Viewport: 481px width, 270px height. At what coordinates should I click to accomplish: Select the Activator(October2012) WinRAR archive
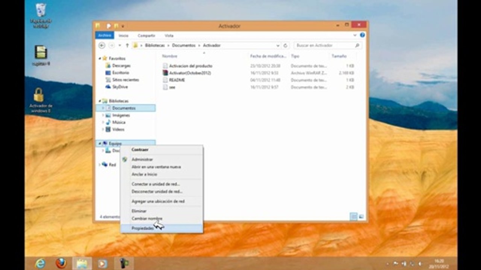[x=190, y=73]
